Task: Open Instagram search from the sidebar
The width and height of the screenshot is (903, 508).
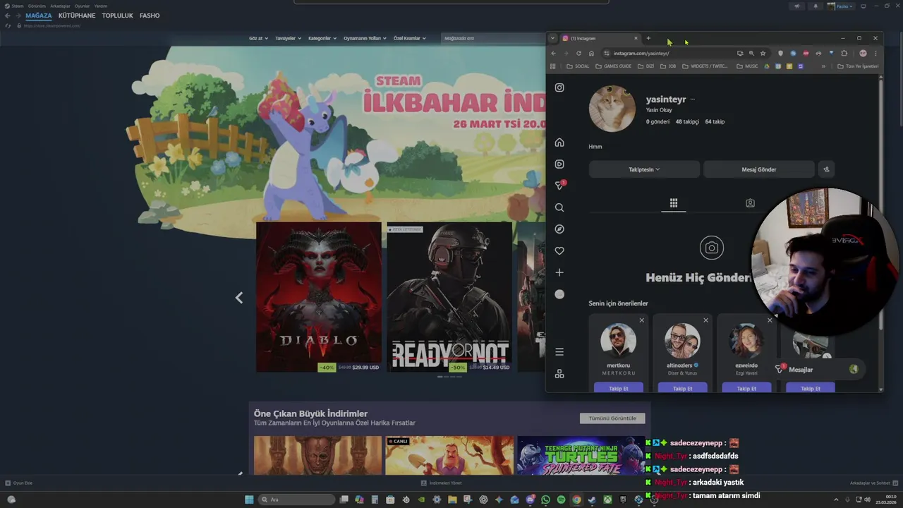Action: pos(559,207)
